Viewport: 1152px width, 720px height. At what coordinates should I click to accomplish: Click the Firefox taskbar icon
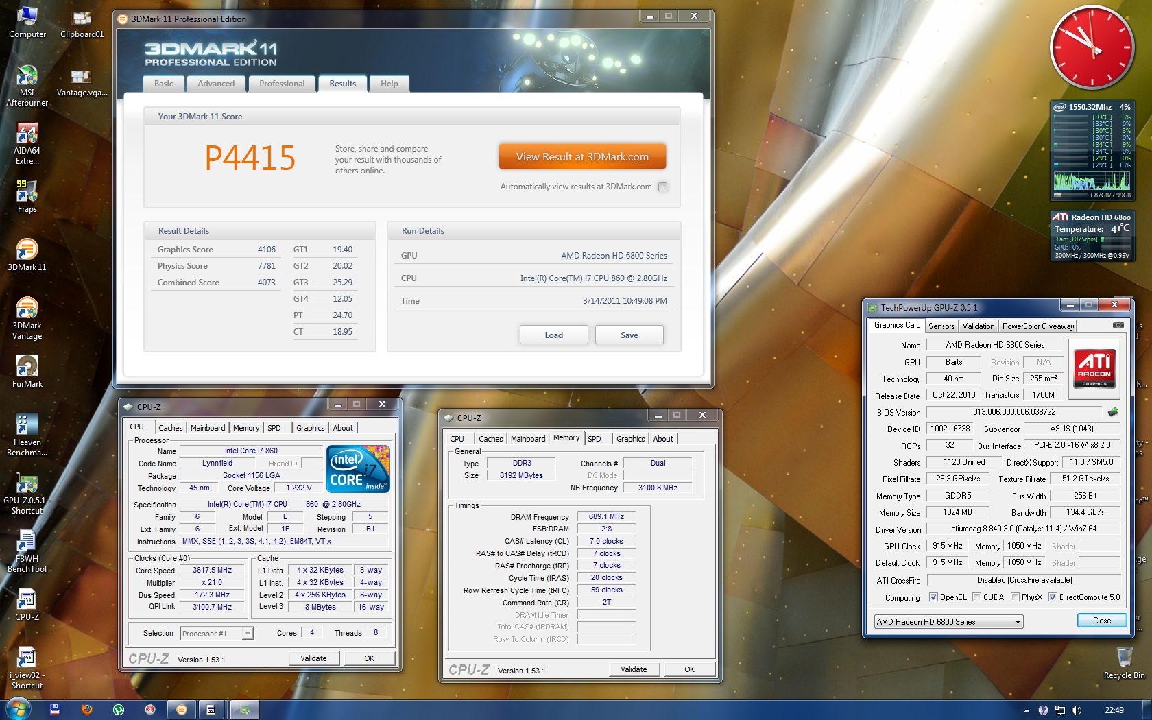87,710
